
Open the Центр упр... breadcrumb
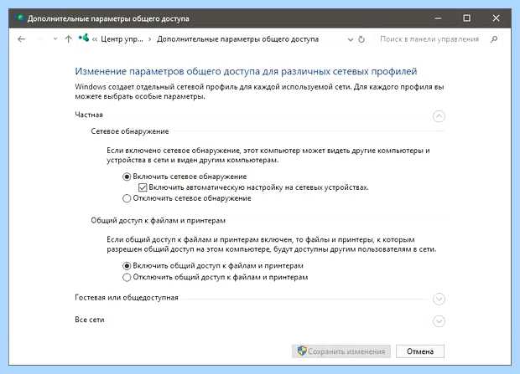pos(122,39)
